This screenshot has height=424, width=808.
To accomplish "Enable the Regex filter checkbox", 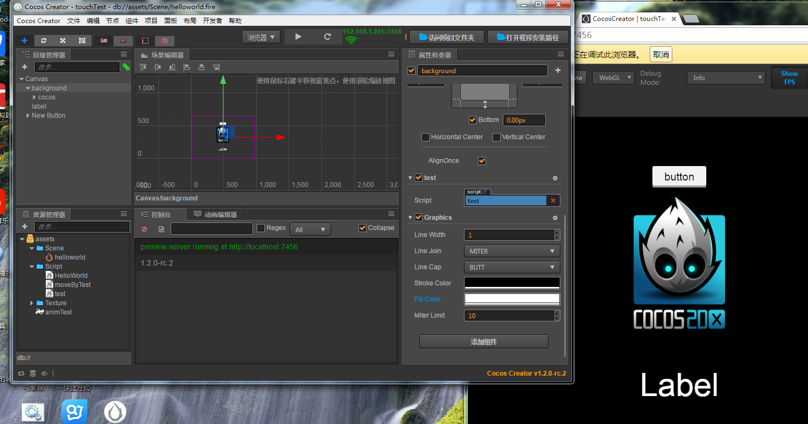I will [261, 228].
